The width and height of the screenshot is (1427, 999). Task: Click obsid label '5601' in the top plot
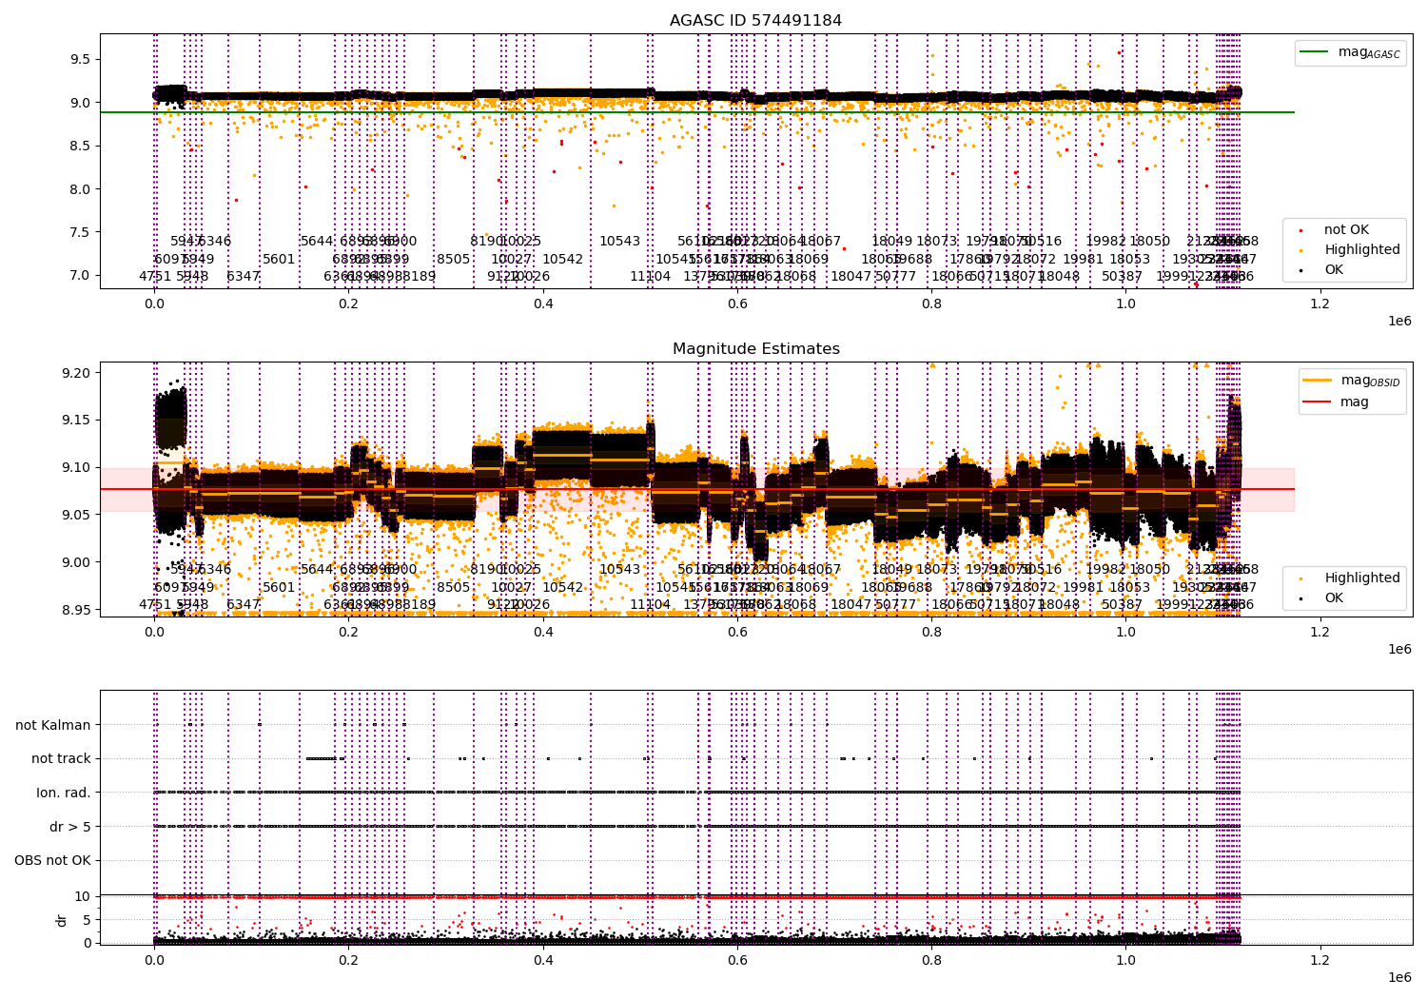click(279, 259)
